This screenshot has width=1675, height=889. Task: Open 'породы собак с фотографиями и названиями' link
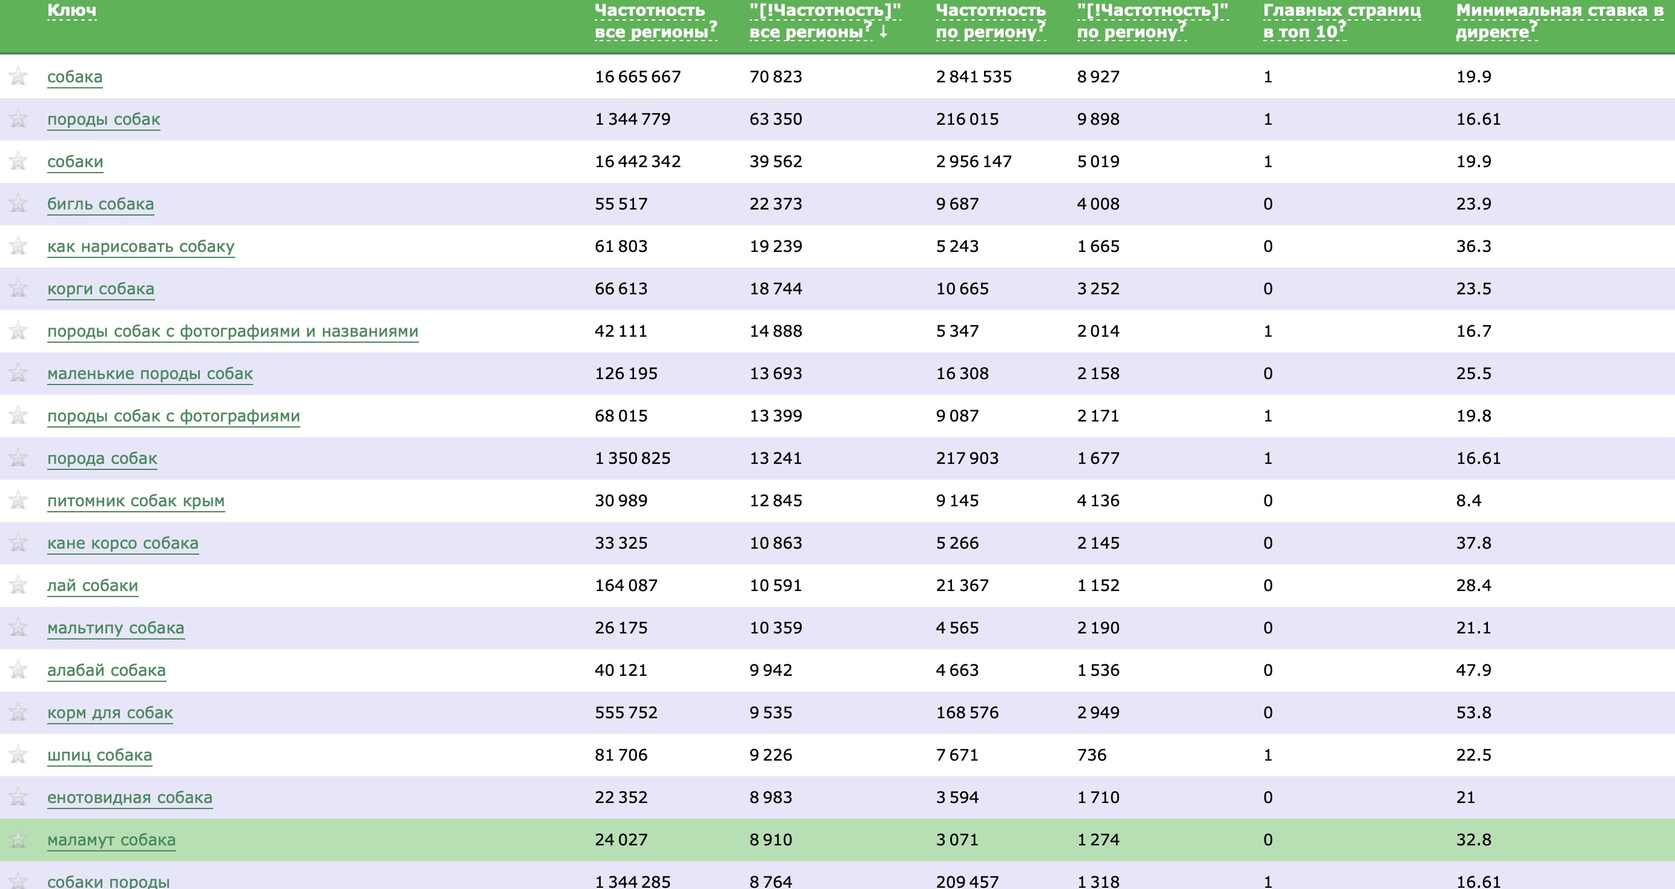233,332
